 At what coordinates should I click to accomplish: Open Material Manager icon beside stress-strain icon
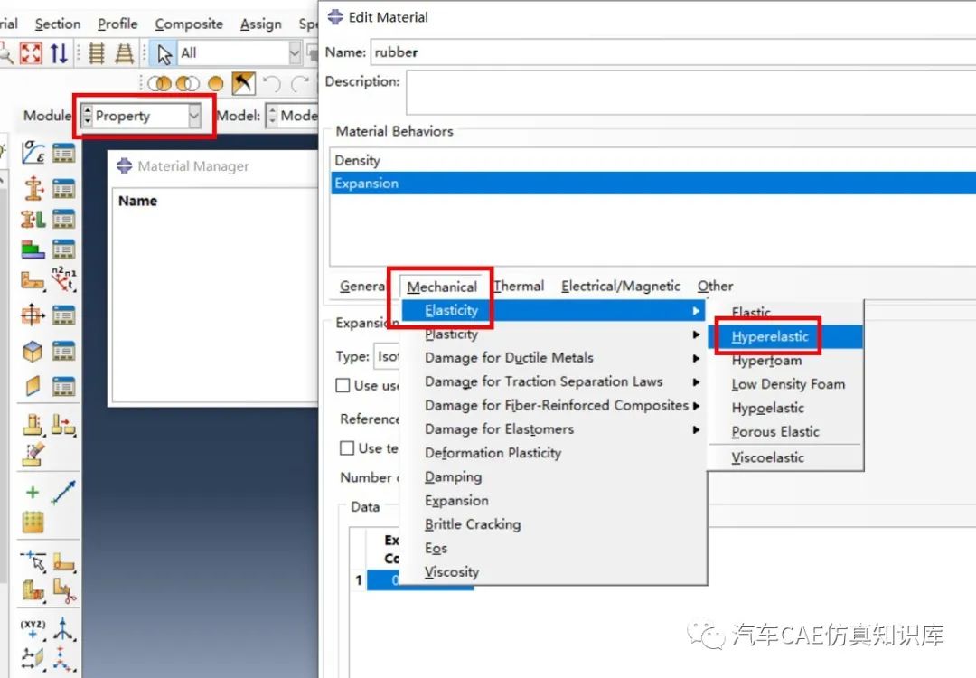(63, 153)
